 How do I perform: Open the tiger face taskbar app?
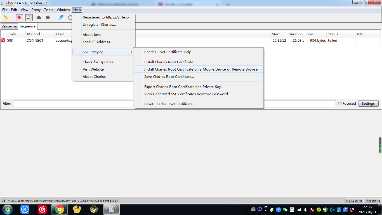[x=94, y=209]
